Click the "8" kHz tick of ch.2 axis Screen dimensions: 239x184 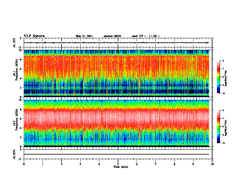click(21, 109)
